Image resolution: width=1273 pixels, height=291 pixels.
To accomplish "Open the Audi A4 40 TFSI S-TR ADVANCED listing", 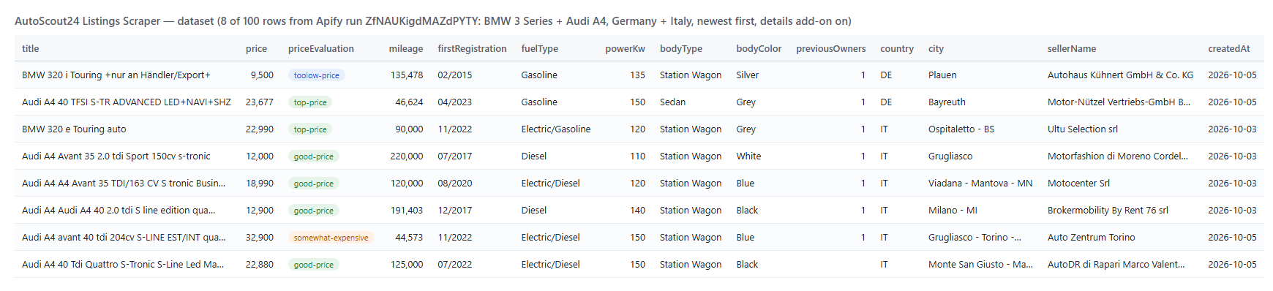I will pos(127,102).
